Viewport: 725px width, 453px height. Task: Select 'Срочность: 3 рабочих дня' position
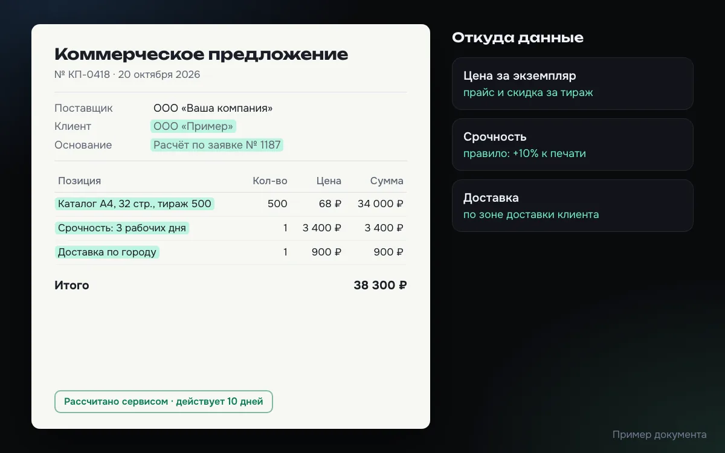pos(122,228)
